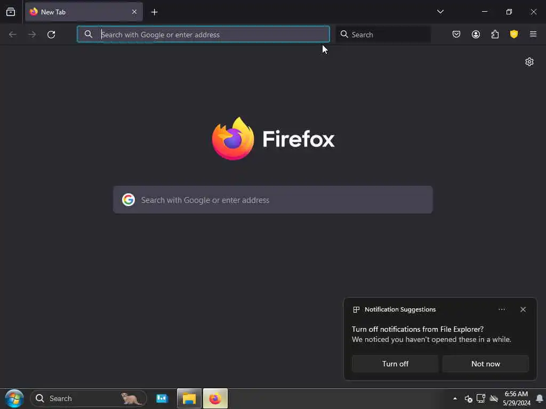546x409 pixels.
Task: Open the clock showing 6:56 AM
Action: (x=516, y=398)
